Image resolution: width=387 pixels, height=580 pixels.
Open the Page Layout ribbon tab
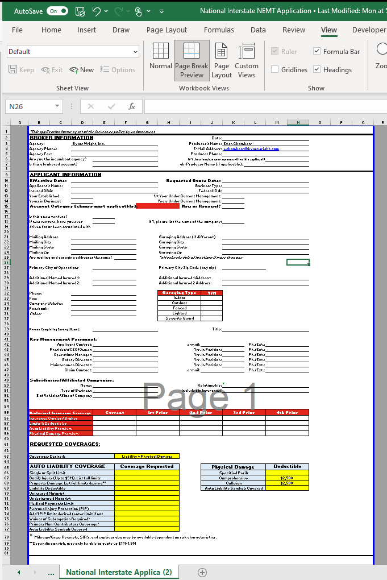tap(167, 30)
